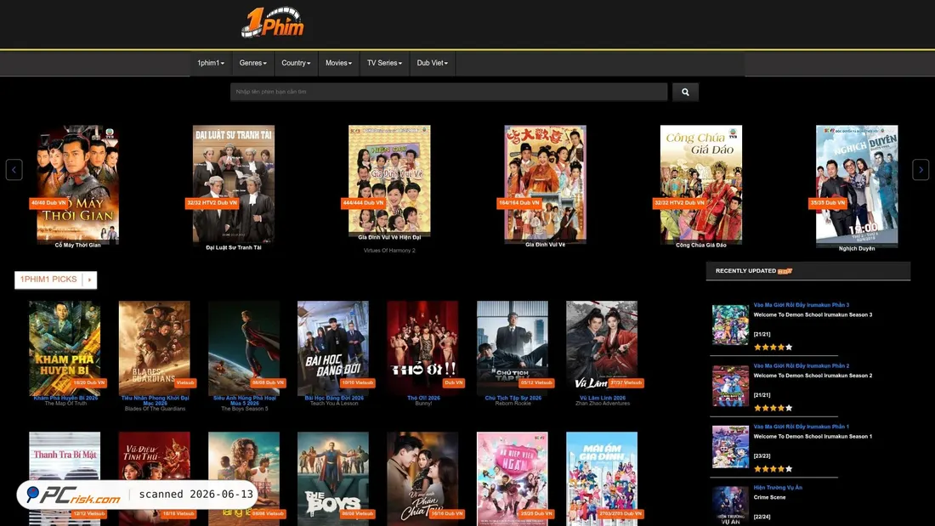Click Chủ Tịch Tập Sự 2026 title
Viewport: 935px width, 526px height.
513,398
